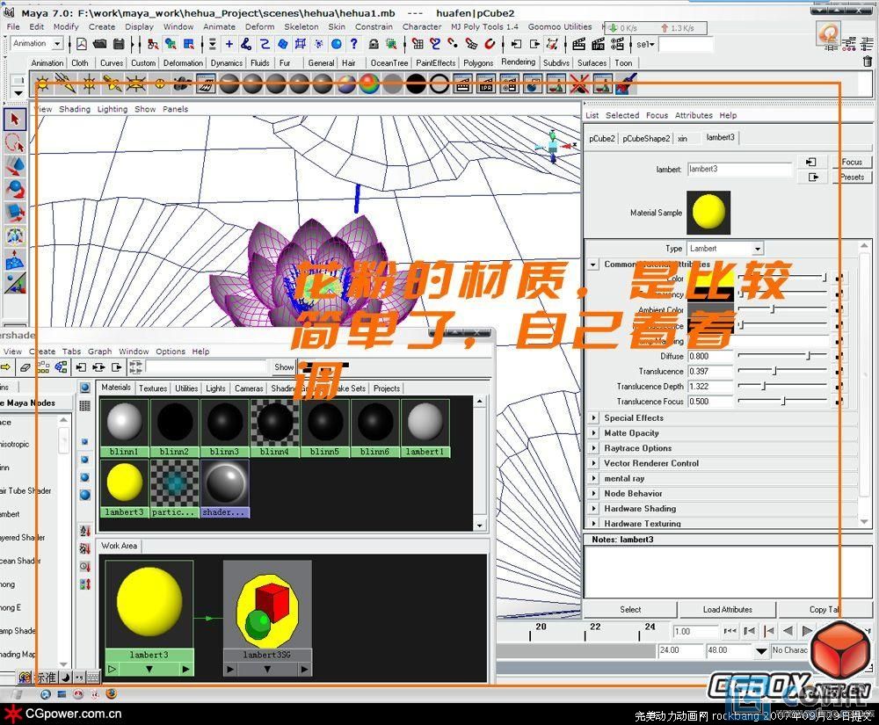Open the character set dropdown arrow
Image resolution: width=879 pixels, height=725 pixels.
(x=760, y=651)
